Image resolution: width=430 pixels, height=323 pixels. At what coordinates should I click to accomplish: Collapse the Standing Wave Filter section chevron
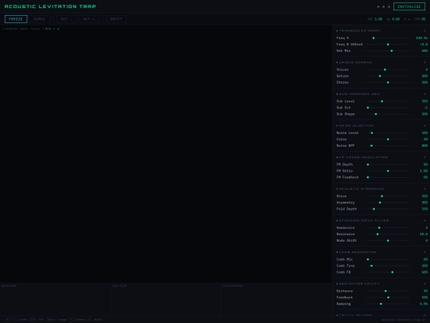(x=424, y=220)
